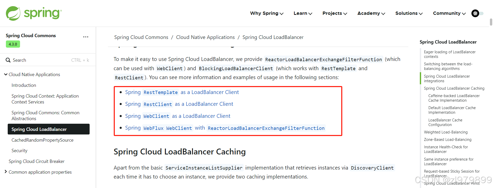Click the 4.3.0 version badge
Viewport: 493px width, 188px height.
tap(13, 44)
